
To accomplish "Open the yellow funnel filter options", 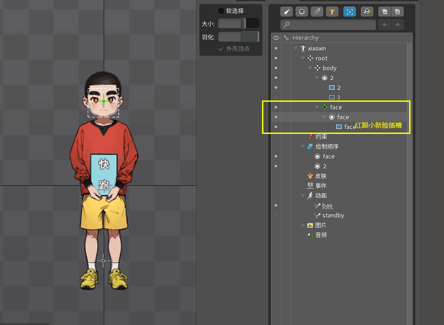I will [332, 12].
